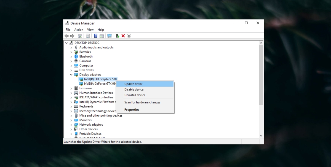Click the vertical scrollbar thumb of the device tree
The width and height of the screenshot is (331, 167).
tap(261, 75)
